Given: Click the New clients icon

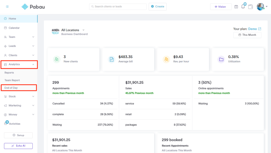Looking at the screenshot, I should click(x=56, y=59).
